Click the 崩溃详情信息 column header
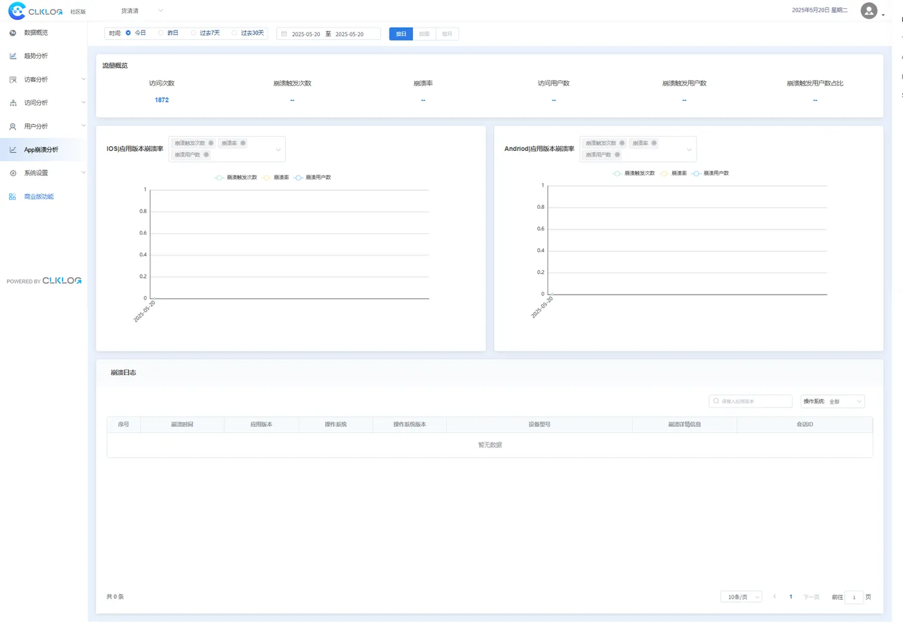The image size is (903, 626). point(684,424)
